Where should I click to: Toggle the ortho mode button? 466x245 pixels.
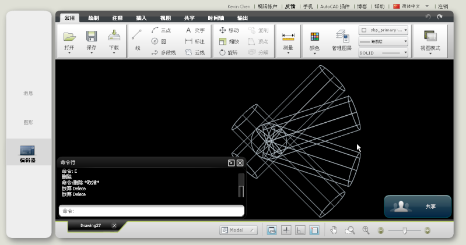300,230
